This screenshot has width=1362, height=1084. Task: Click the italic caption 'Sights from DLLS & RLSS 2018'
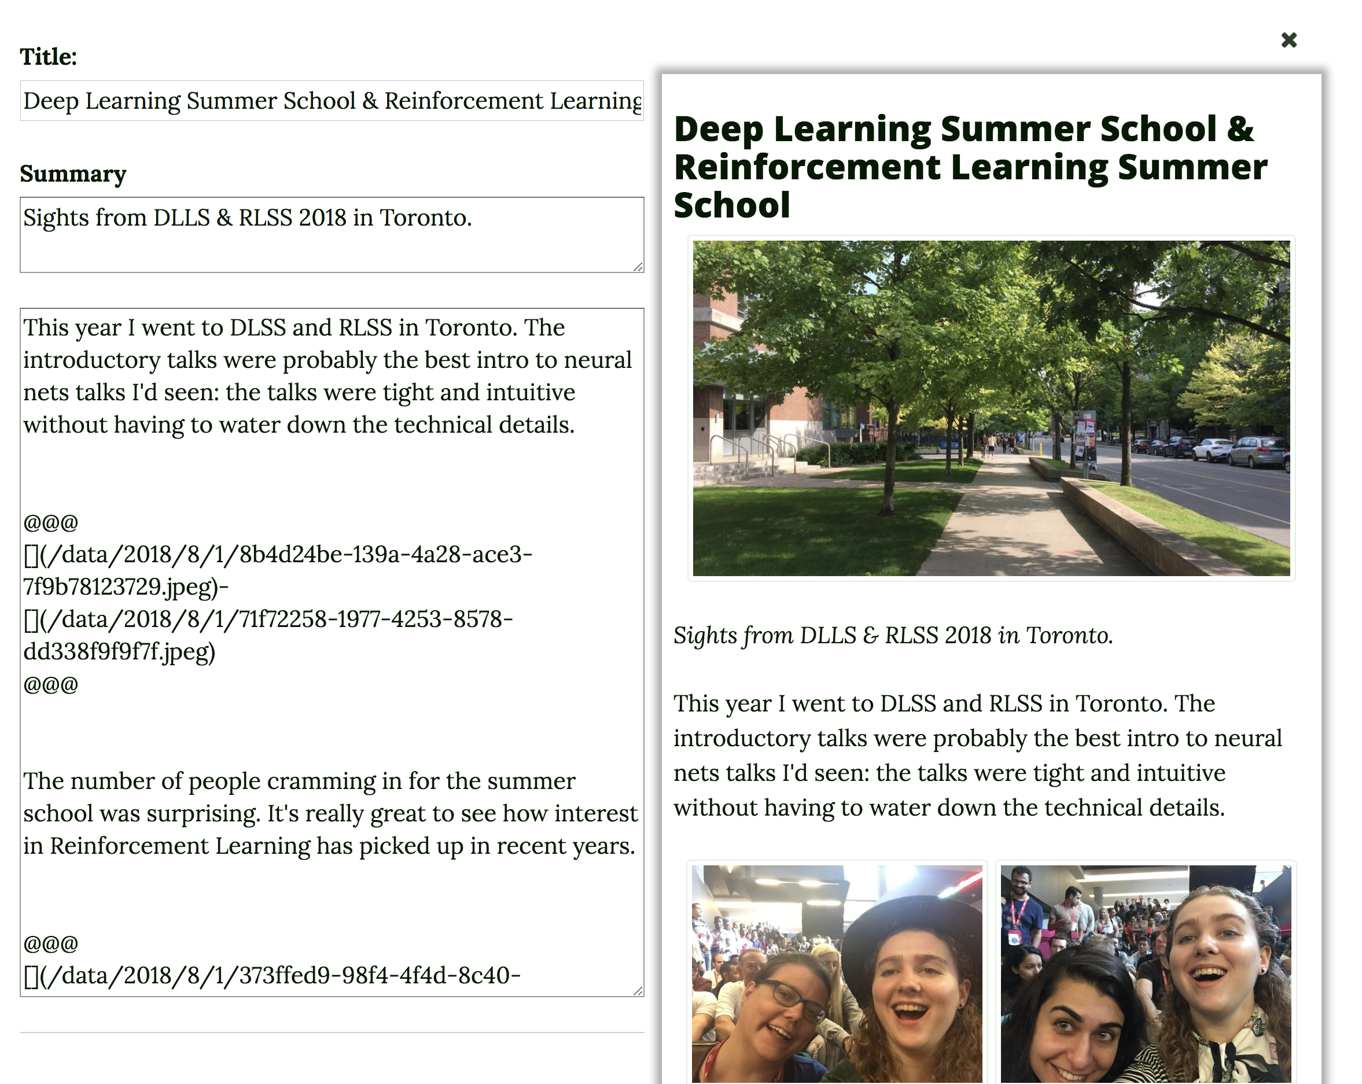coord(893,636)
